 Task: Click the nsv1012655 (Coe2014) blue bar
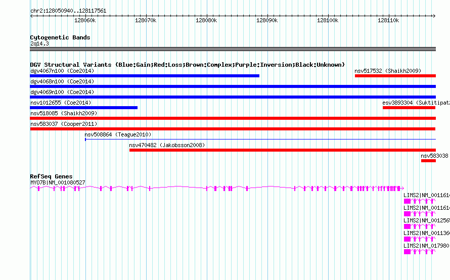84,108
